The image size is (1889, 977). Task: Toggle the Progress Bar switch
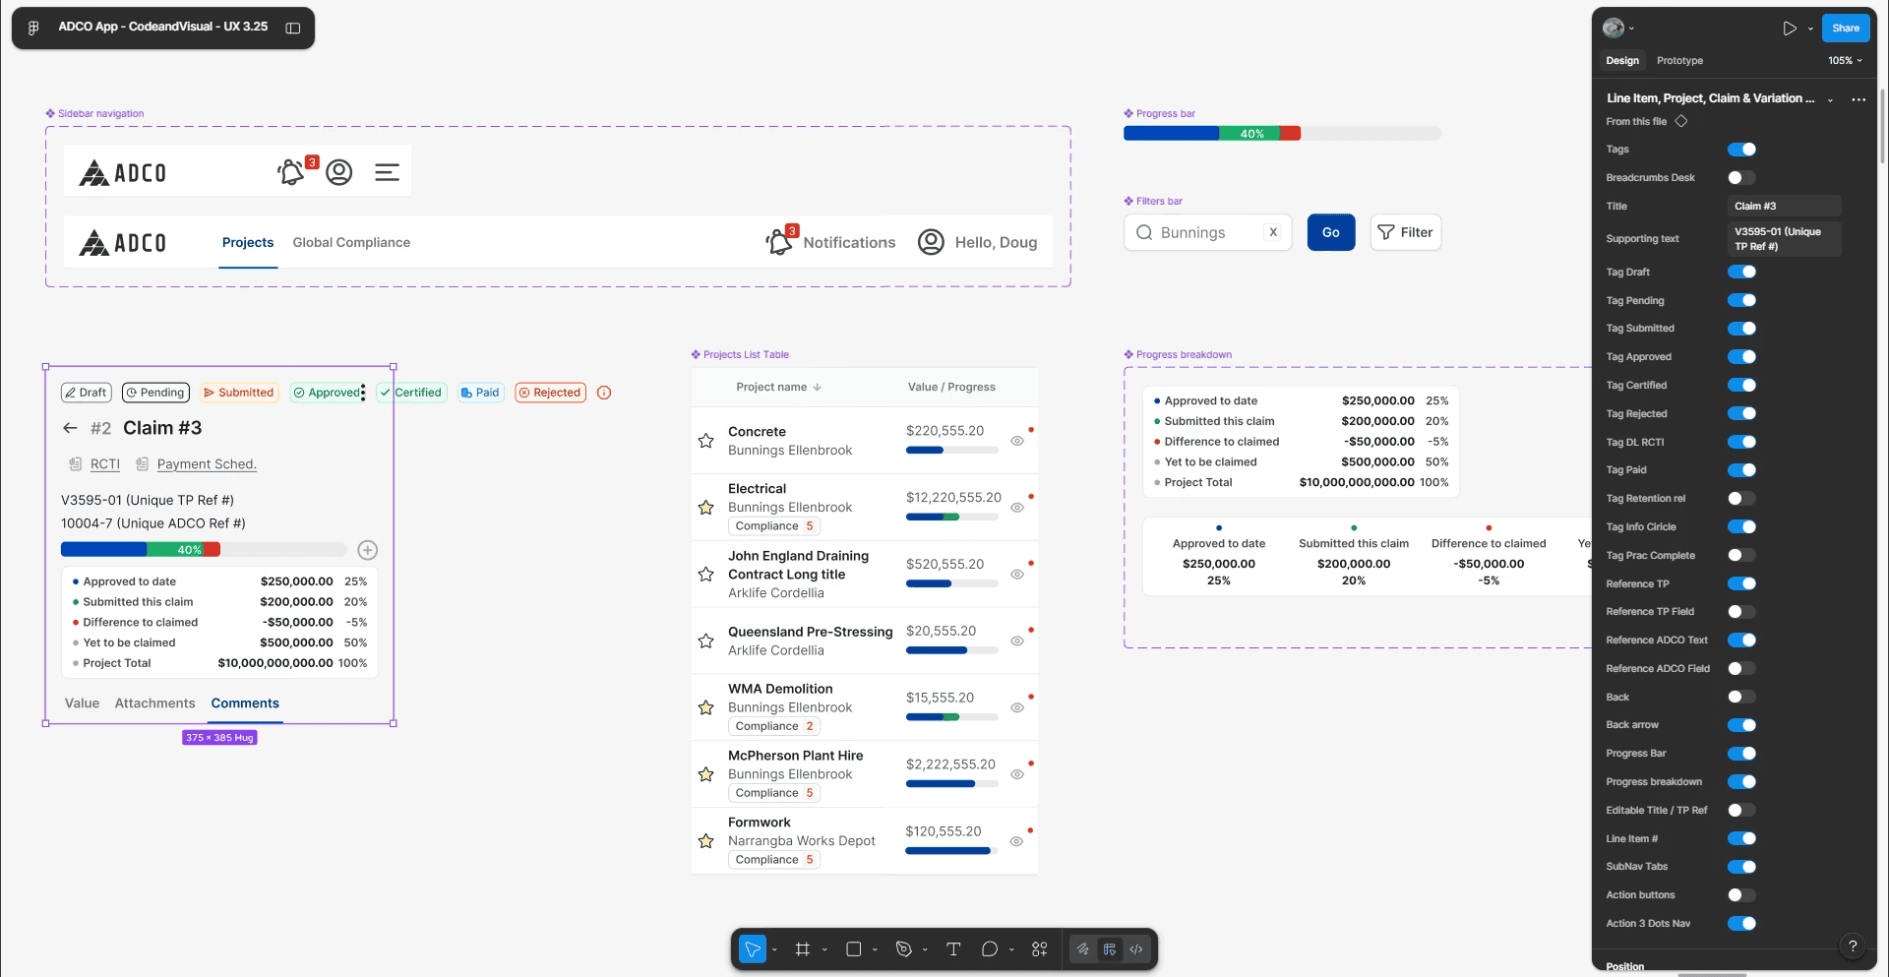(x=1741, y=754)
